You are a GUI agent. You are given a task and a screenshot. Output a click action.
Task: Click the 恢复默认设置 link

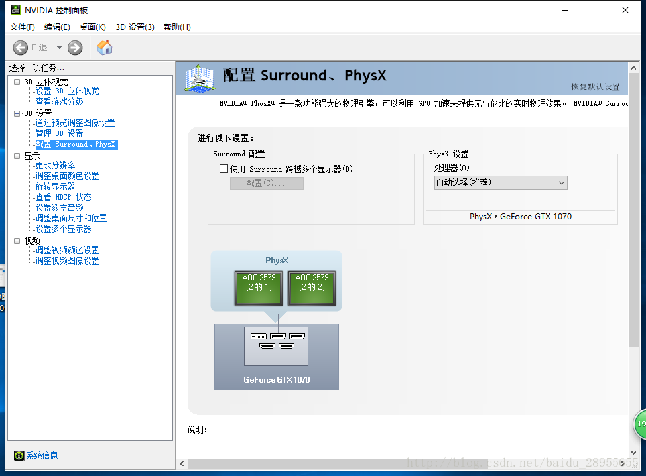click(x=596, y=87)
